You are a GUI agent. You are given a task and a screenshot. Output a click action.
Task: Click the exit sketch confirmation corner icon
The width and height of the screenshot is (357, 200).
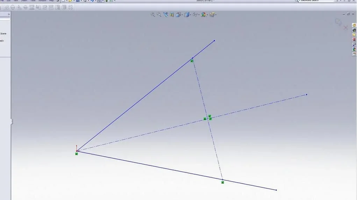(338, 22)
